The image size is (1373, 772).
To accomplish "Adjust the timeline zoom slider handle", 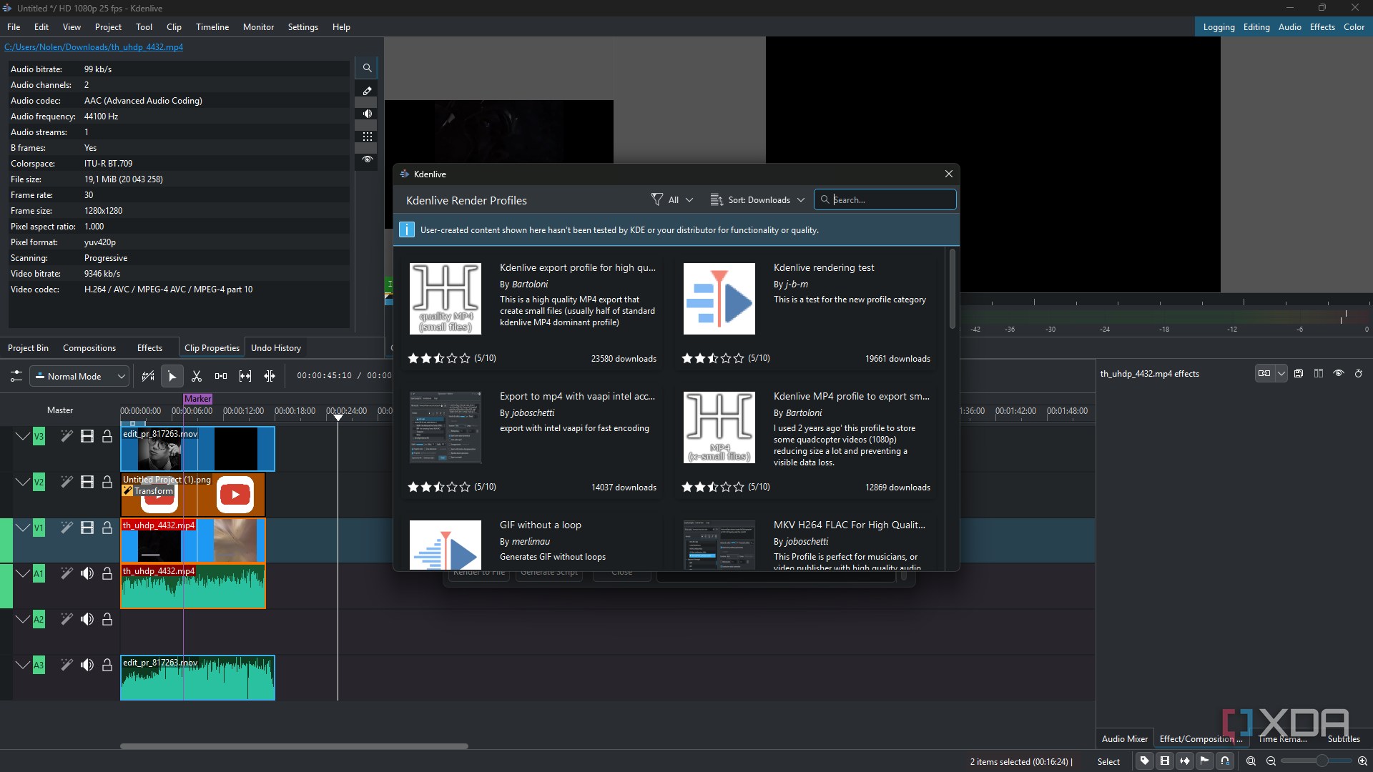I will coord(1322,761).
